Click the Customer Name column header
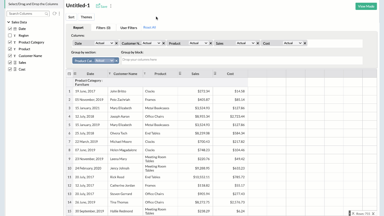Viewport: 384px width, 216px height. [125, 74]
